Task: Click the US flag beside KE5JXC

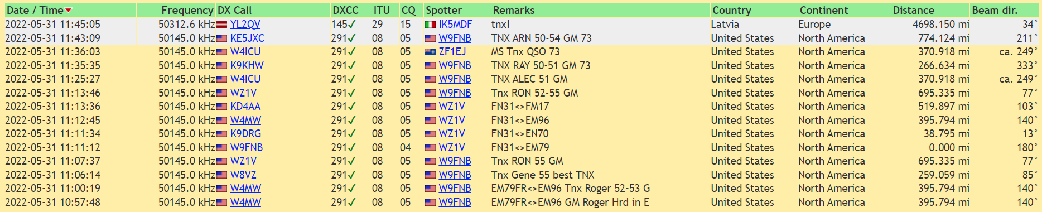Action: pos(221,38)
